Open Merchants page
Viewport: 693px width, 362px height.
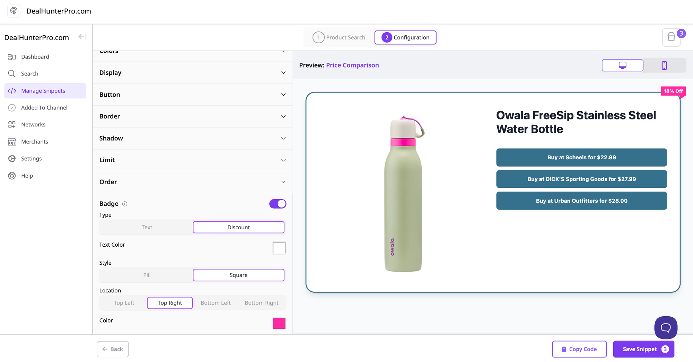pos(45,142)
